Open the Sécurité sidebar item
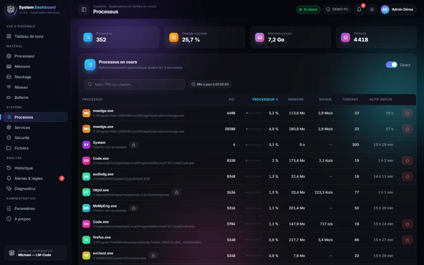424x265 pixels. 36,137
